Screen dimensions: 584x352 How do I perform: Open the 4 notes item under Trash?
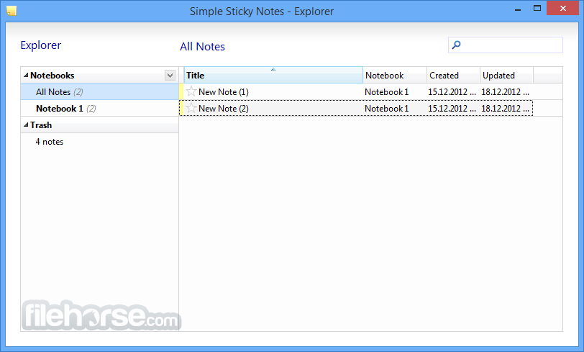50,142
